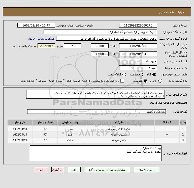Click the کفش مردانه item cell
The image size is (194, 188).
(x=119, y=140)
